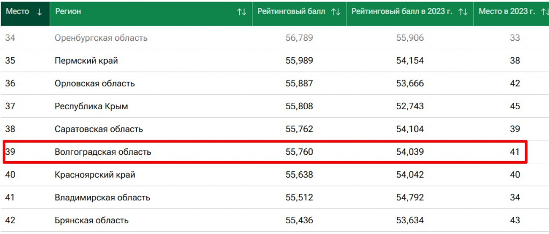Sort table by Регион column arrows

pos(241,12)
